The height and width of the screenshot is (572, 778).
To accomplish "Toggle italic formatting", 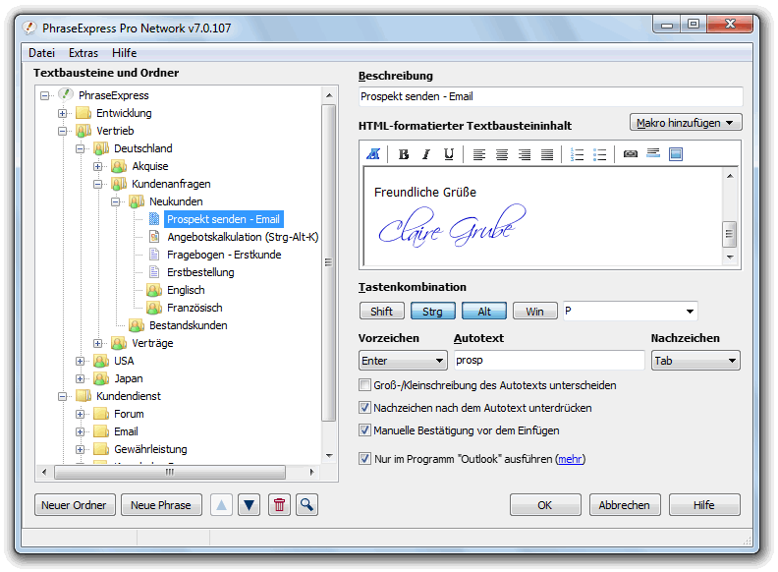I will click(x=426, y=154).
